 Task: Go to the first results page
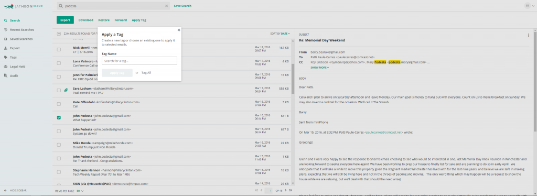point(256,190)
